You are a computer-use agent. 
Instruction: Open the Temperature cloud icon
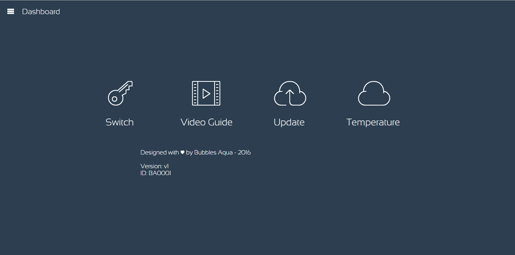click(373, 93)
